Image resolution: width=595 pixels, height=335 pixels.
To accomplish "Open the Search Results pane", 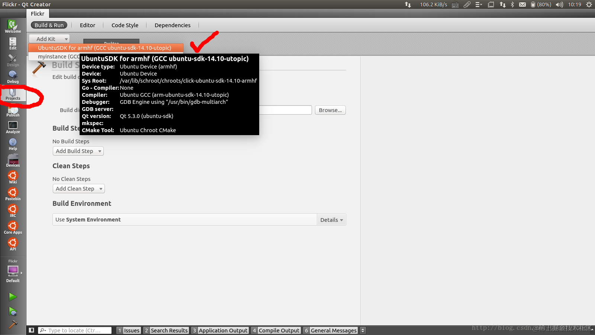I will click(x=166, y=331).
